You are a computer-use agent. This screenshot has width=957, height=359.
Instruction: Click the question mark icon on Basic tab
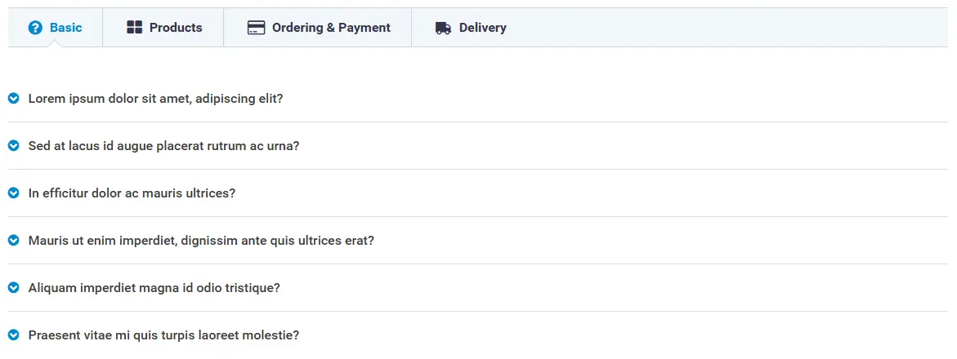[35, 28]
